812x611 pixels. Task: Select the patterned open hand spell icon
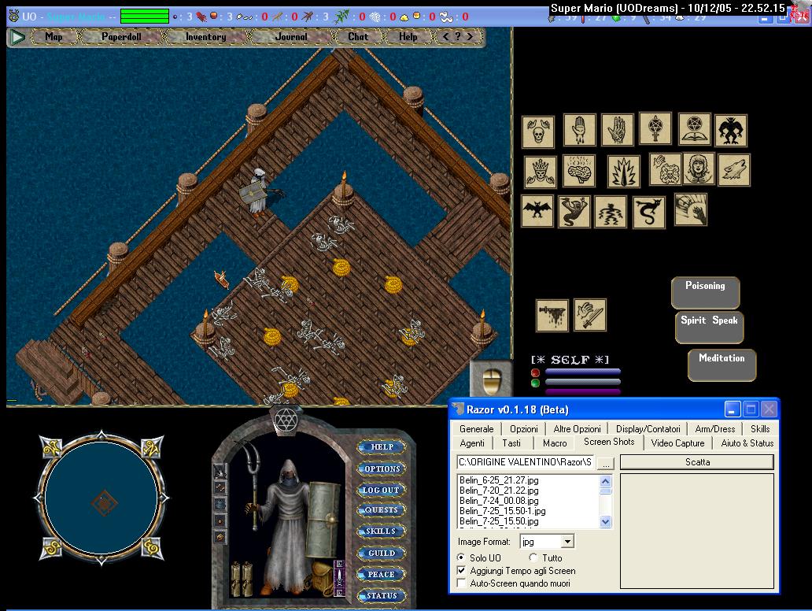(618, 130)
